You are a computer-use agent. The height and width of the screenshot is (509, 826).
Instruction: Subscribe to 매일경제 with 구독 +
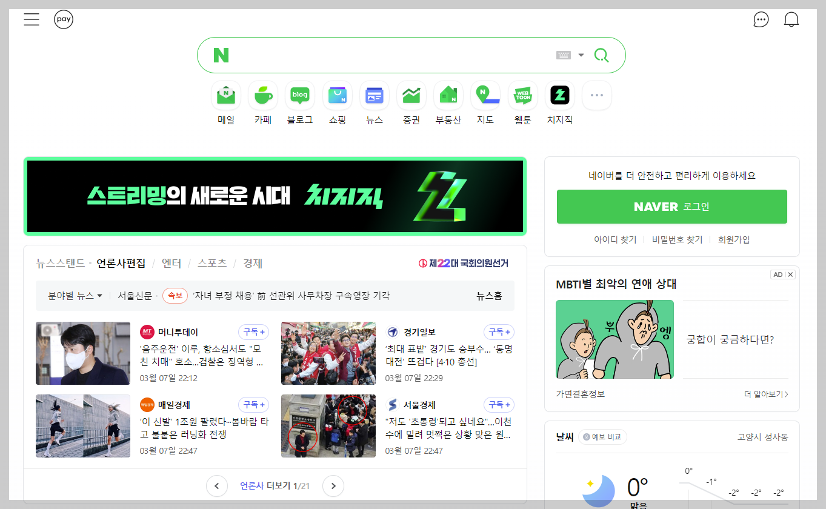(x=254, y=405)
